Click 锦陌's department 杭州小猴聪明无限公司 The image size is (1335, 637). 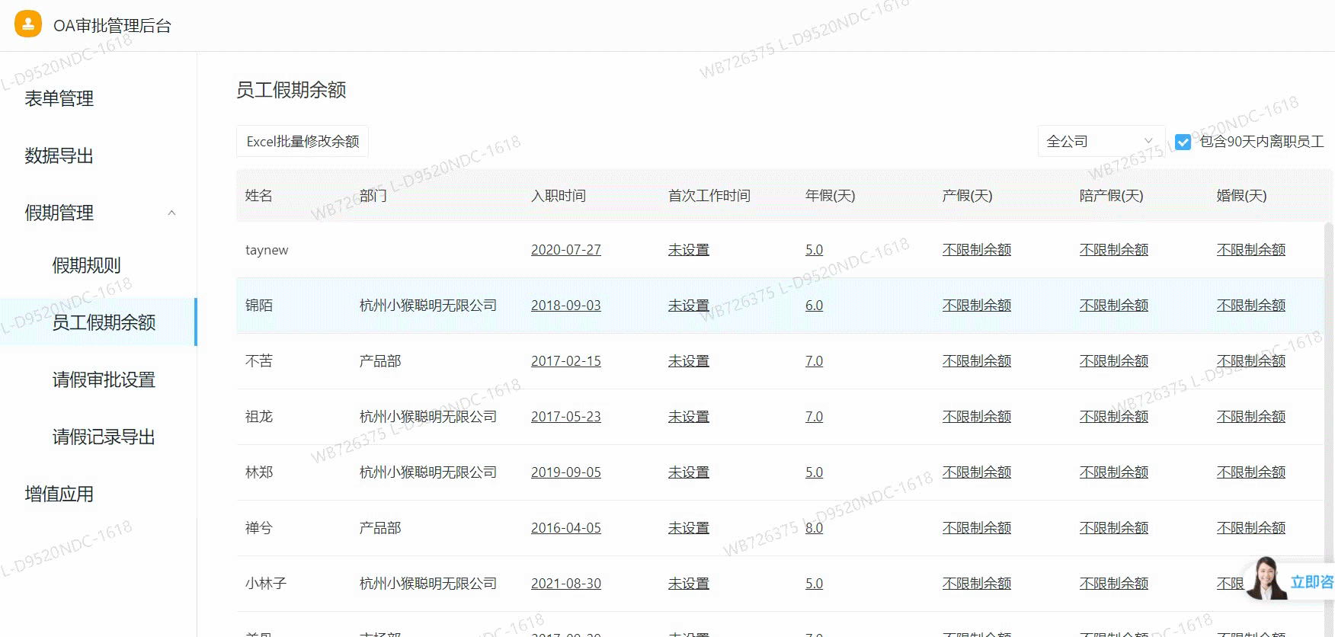[x=428, y=306]
